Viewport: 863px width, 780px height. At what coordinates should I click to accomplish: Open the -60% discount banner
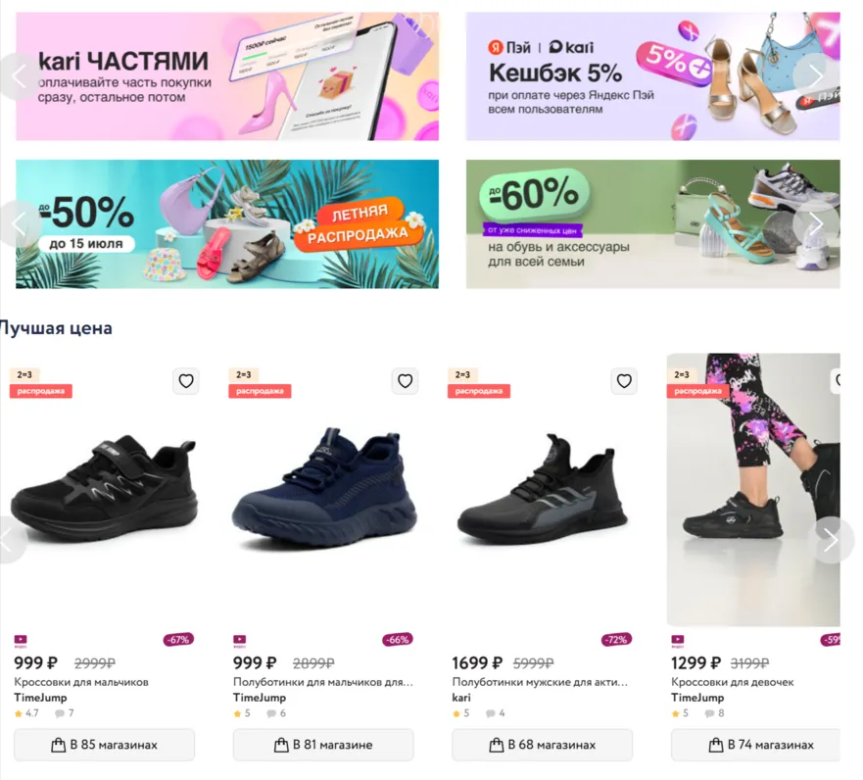point(652,224)
